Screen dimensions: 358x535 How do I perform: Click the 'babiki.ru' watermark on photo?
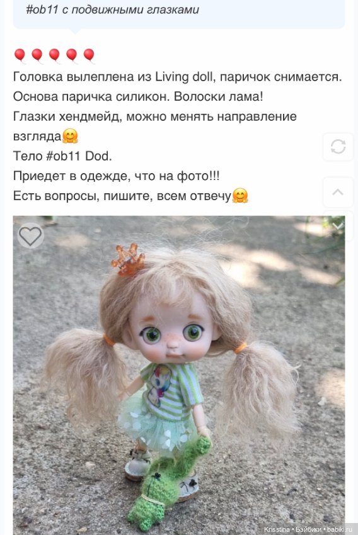[339, 529]
